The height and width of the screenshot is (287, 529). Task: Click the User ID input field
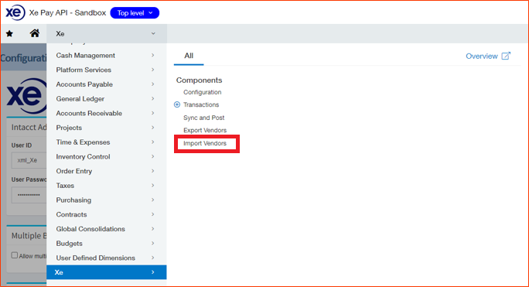(x=29, y=160)
